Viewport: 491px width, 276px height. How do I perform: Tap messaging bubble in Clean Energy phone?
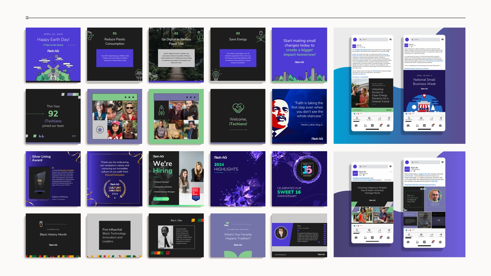390,39
